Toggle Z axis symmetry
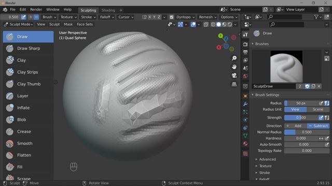This screenshot has height=186, width=332. (x=159, y=17)
